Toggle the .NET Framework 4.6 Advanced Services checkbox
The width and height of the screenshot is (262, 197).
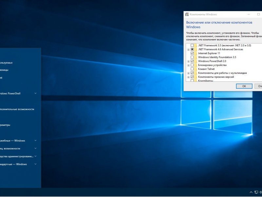click(192, 50)
